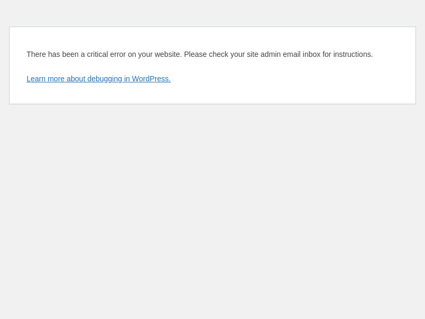The width and height of the screenshot is (425, 319).
Task: Open the Learn more about debugging link
Action: (x=98, y=79)
